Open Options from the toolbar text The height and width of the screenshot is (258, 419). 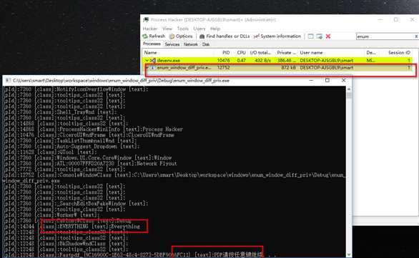coord(184,36)
